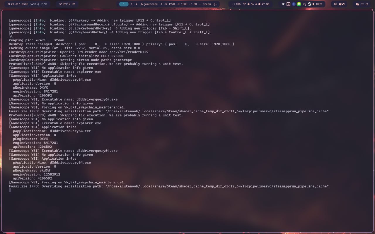Click the keyboard layout tray icon

click(288, 4)
